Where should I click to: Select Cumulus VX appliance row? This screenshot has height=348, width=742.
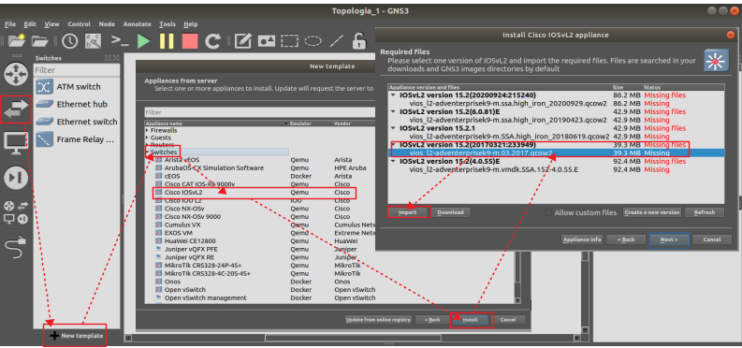tap(259, 225)
